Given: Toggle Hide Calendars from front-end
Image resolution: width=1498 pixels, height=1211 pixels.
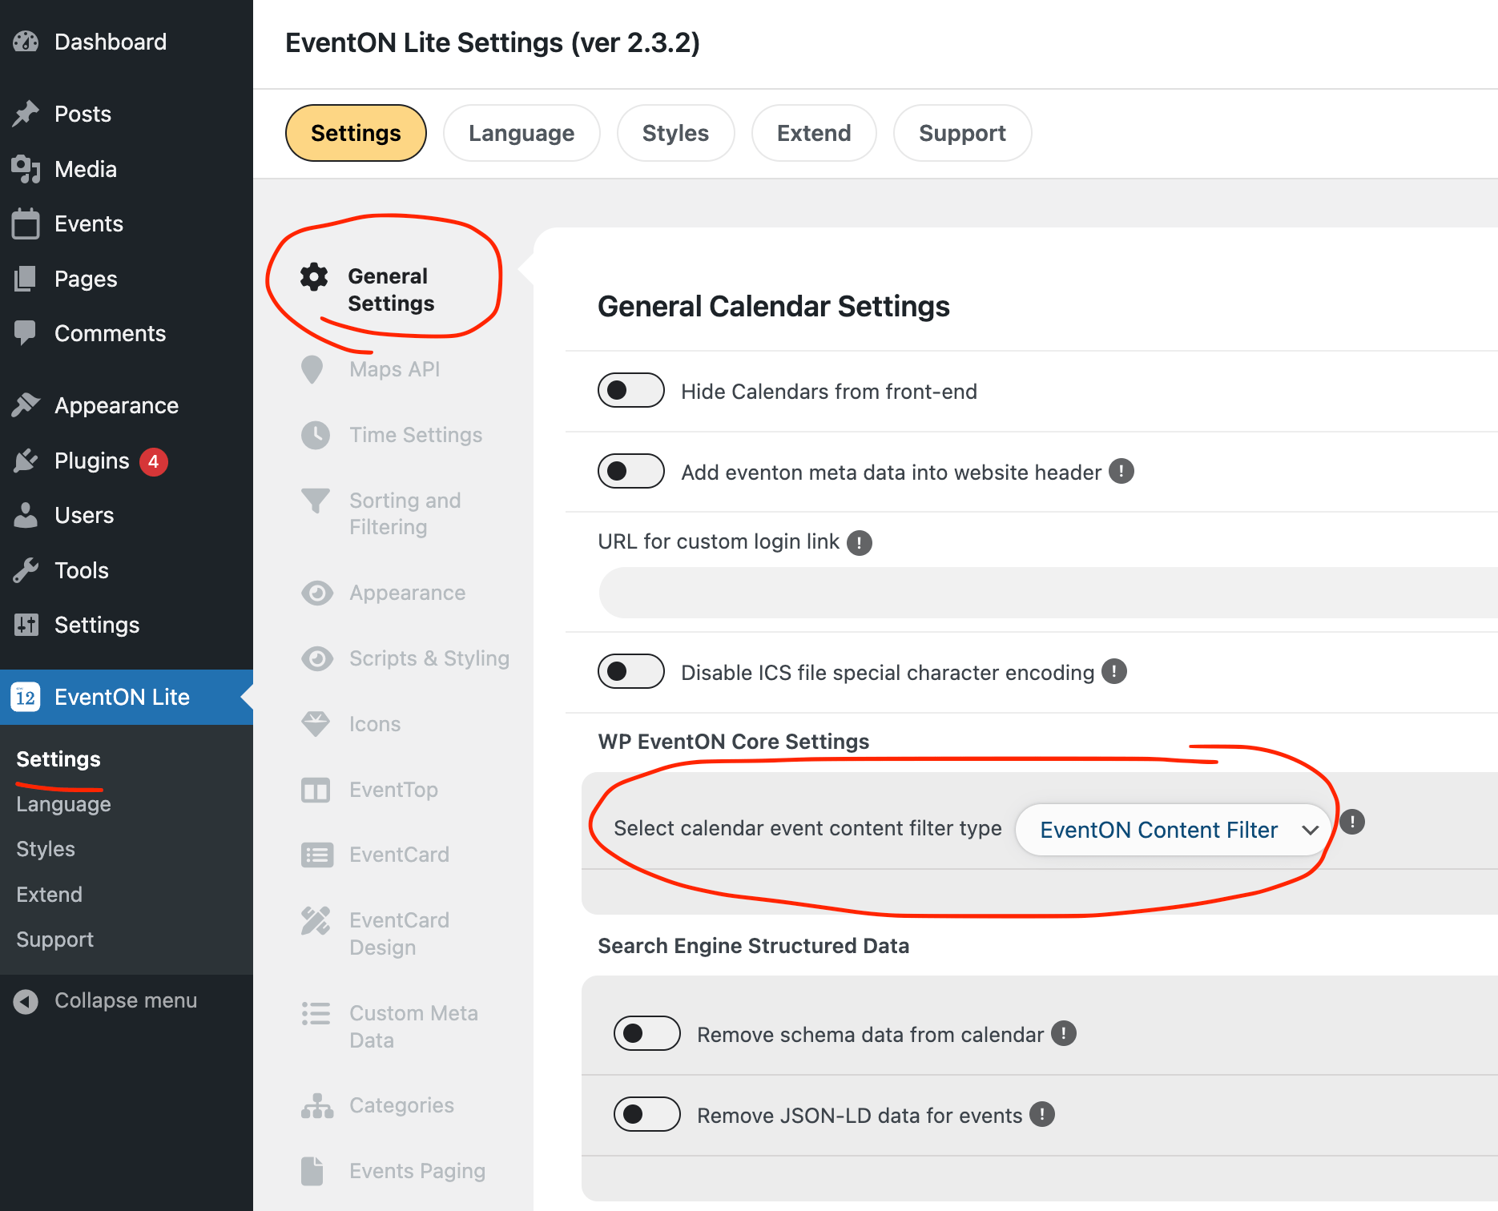Looking at the screenshot, I should pyautogui.click(x=631, y=391).
